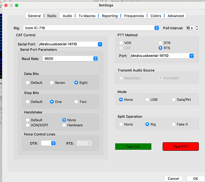Screen dimensions: 205x182
Task: Click the Rig name field Icom IC-718
Action: [x=89, y=28]
